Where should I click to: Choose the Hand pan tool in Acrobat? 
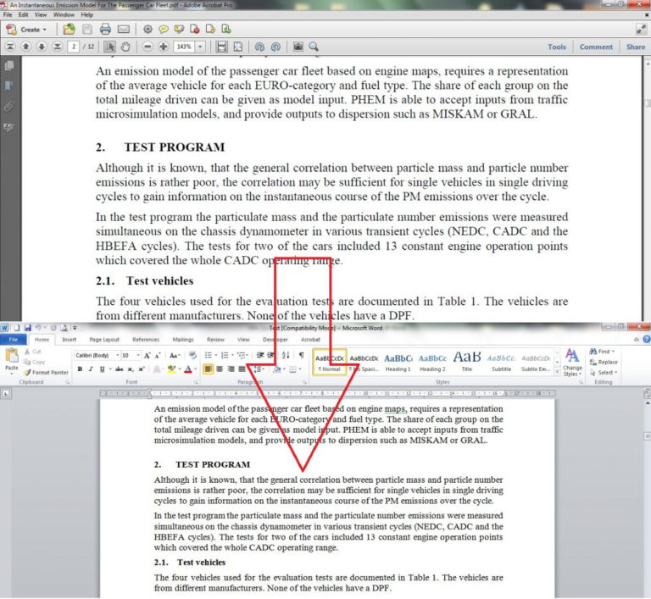click(x=125, y=47)
